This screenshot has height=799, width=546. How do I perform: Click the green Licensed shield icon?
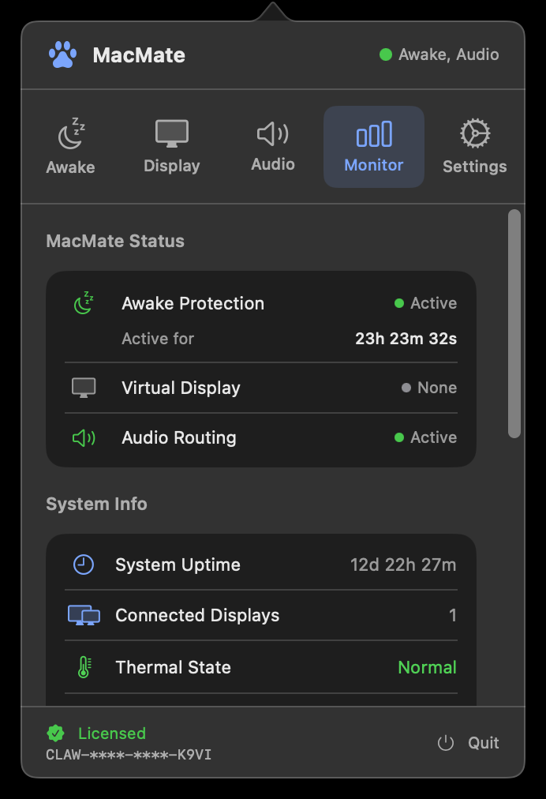(55, 733)
